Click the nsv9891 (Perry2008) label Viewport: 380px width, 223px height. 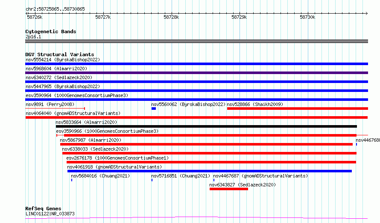click(x=50, y=104)
